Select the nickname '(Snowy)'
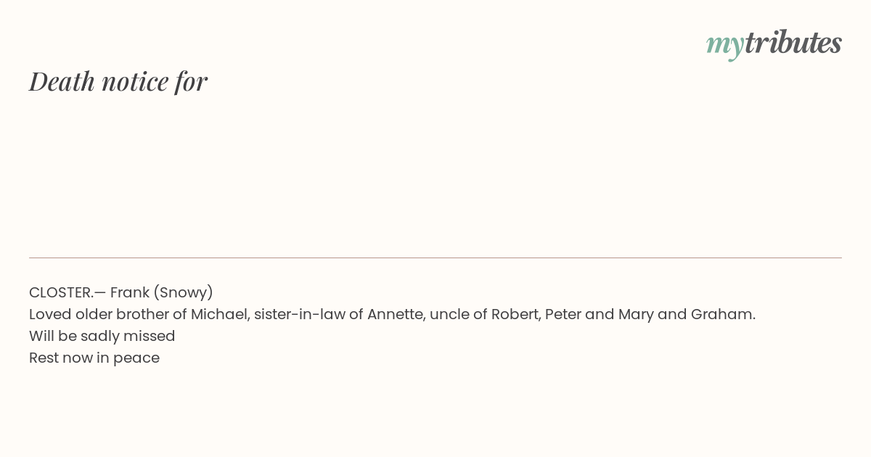The image size is (871, 457). click(183, 292)
